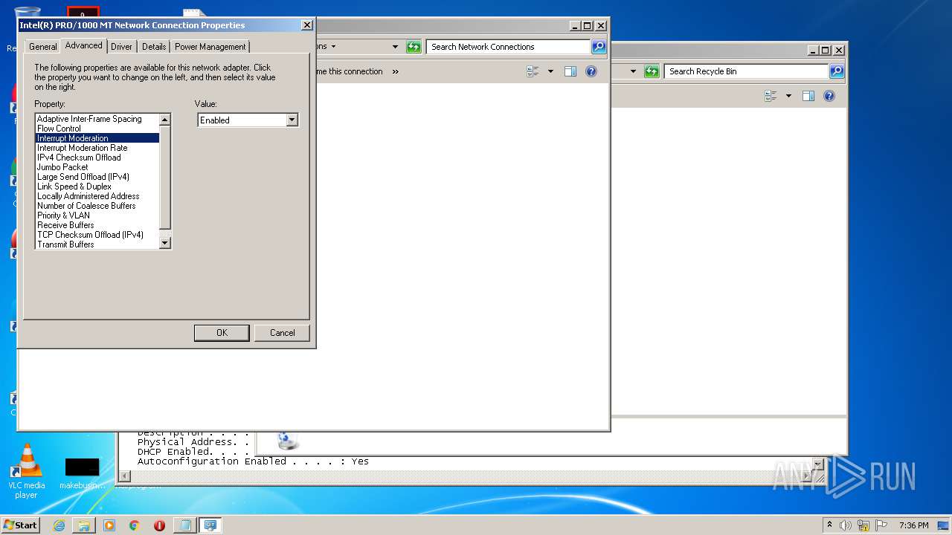The height and width of the screenshot is (535, 952).
Task: Switch to Power Management tab
Action: (x=210, y=46)
